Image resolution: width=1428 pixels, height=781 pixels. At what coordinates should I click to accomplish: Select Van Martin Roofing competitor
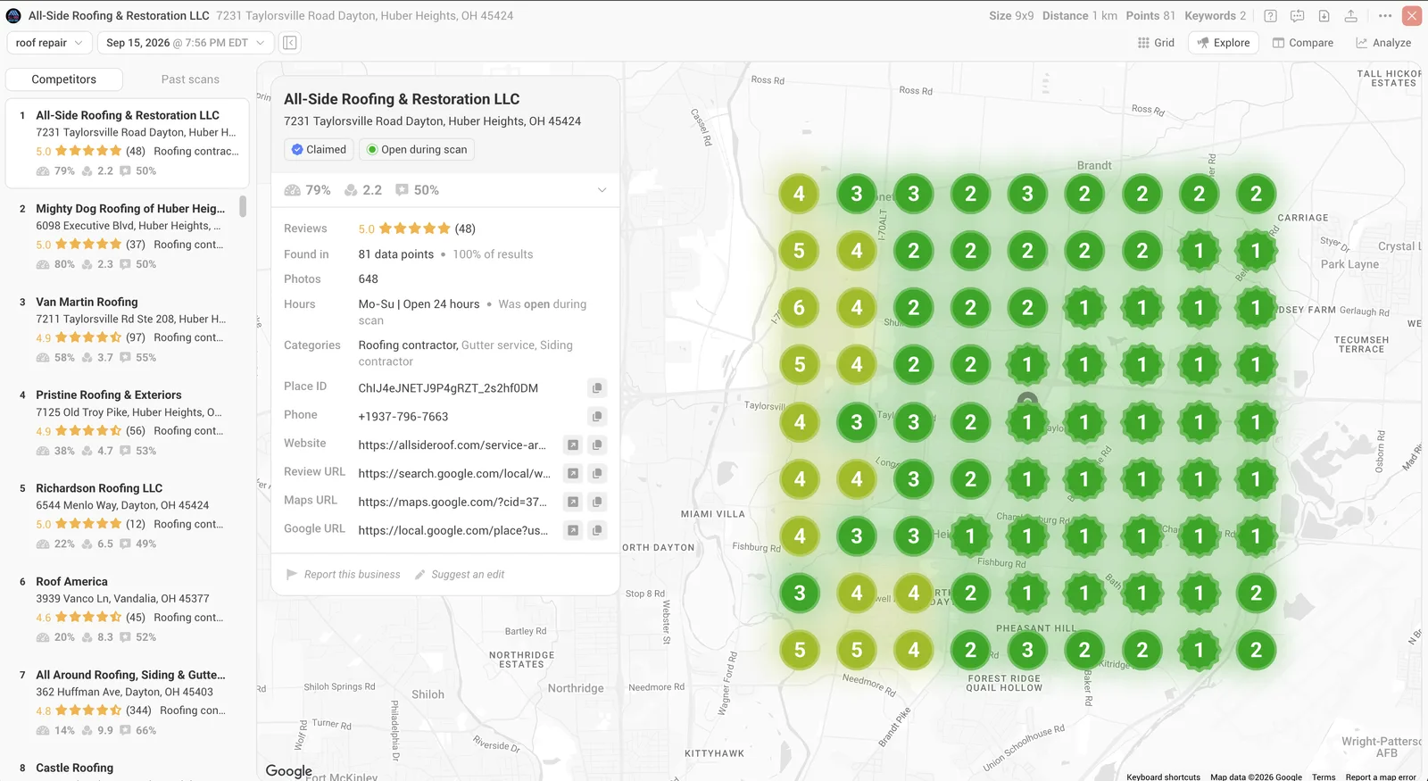point(128,329)
